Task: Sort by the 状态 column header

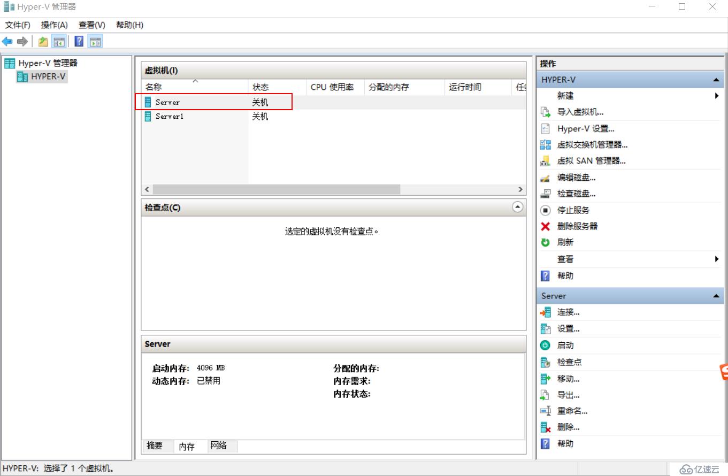Action: pyautogui.click(x=277, y=87)
